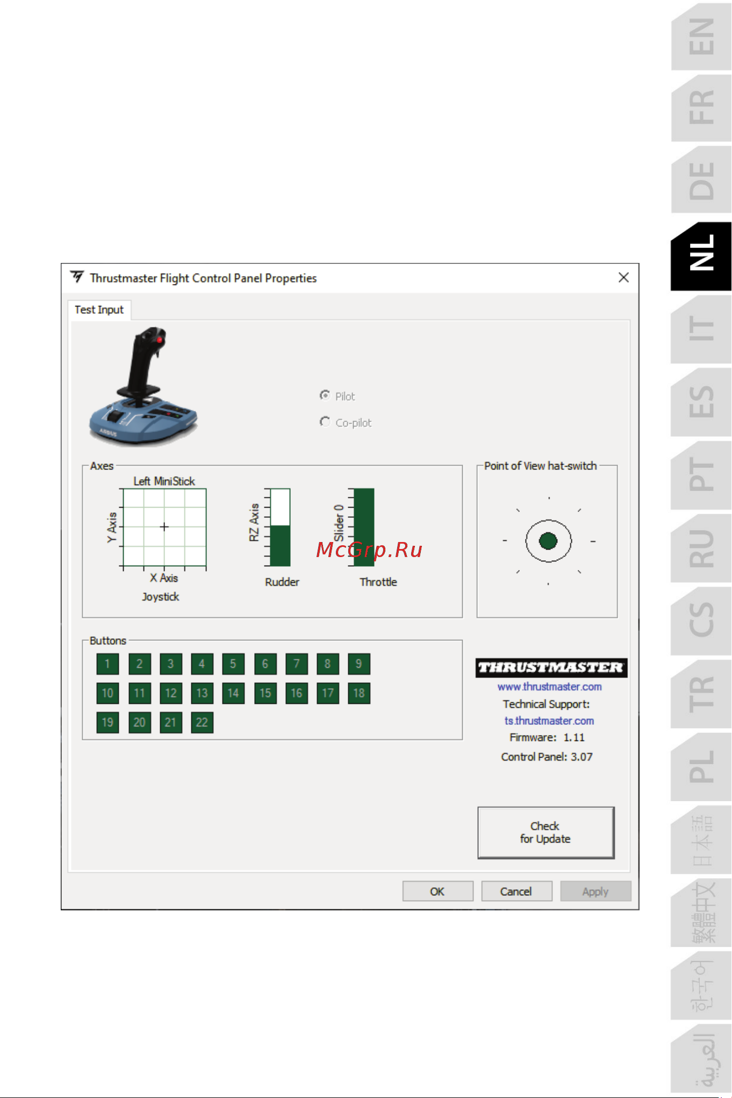The width and height of the screenshot is (732, 1098).
Task: Select the DE language tab
Action: click(701, 180)
